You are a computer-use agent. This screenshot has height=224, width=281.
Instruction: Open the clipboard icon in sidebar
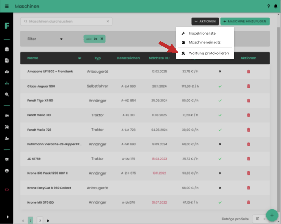(x=7, y=49)
